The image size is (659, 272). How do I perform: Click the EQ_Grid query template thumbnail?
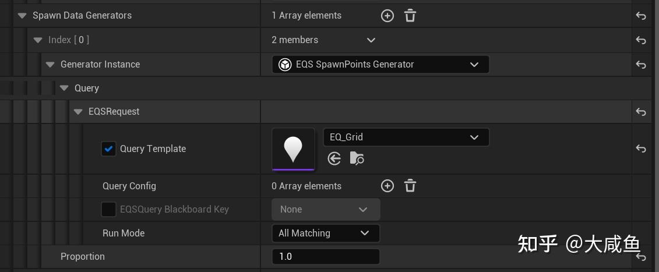pos(293,149)
